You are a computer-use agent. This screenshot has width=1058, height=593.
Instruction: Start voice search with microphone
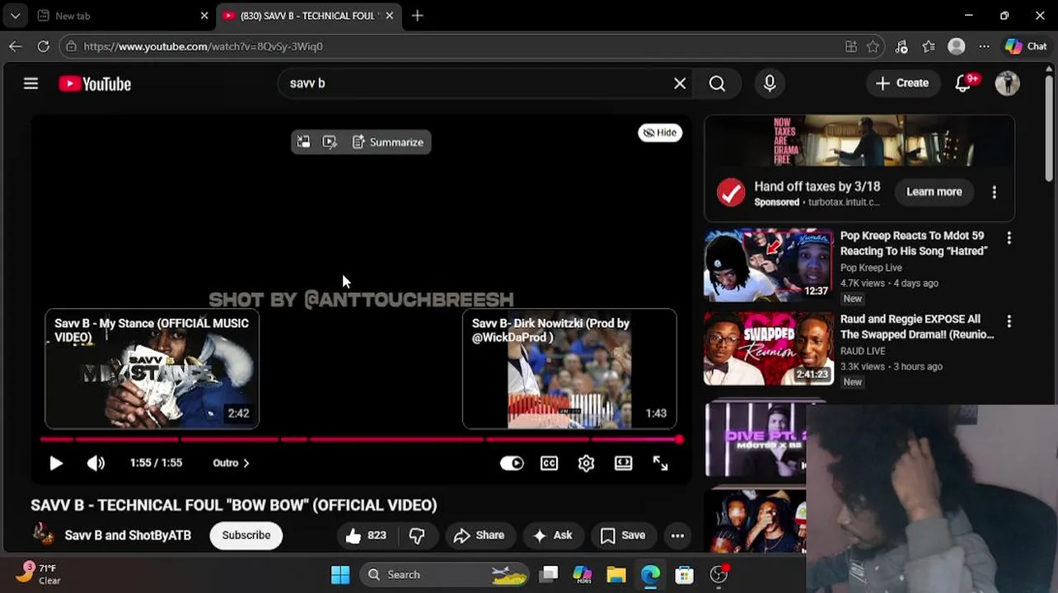(x=770, y=83)
